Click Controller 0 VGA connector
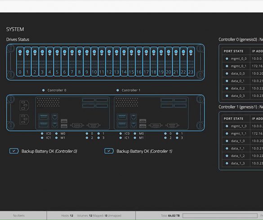This screenshot has height=220, width=263. (77, 125)
